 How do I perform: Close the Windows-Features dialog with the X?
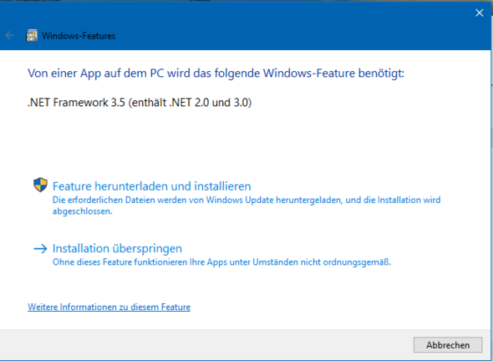[479, 13]
